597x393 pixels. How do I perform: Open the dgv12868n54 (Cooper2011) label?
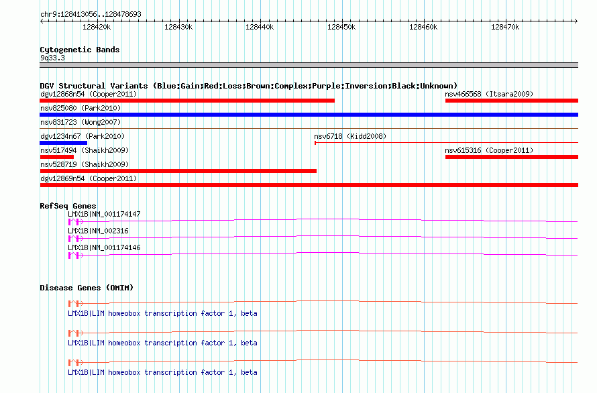[89, 94]
